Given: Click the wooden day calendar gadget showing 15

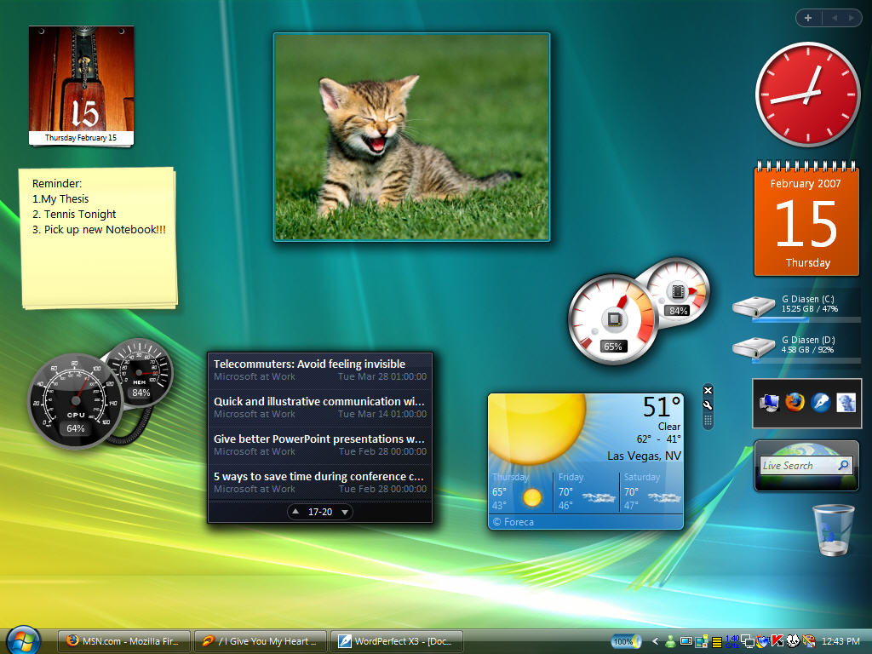Looking at the screenshot, I should [81, 86].
